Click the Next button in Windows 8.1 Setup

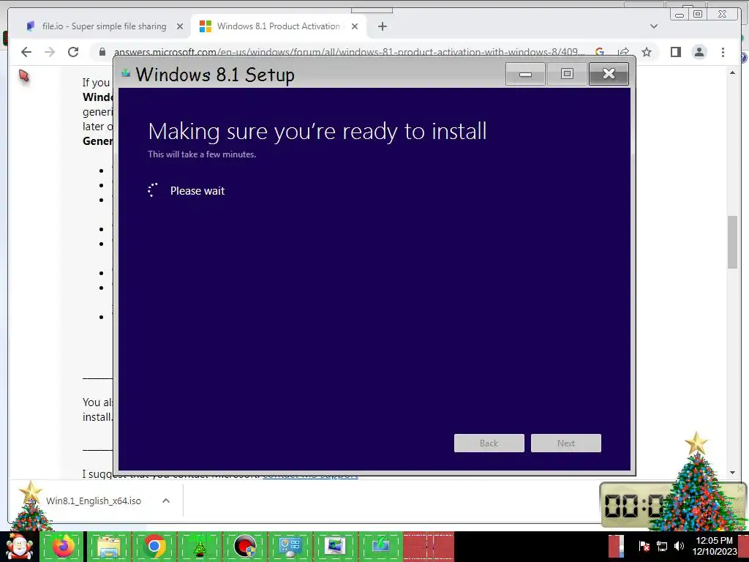point(566,443)
